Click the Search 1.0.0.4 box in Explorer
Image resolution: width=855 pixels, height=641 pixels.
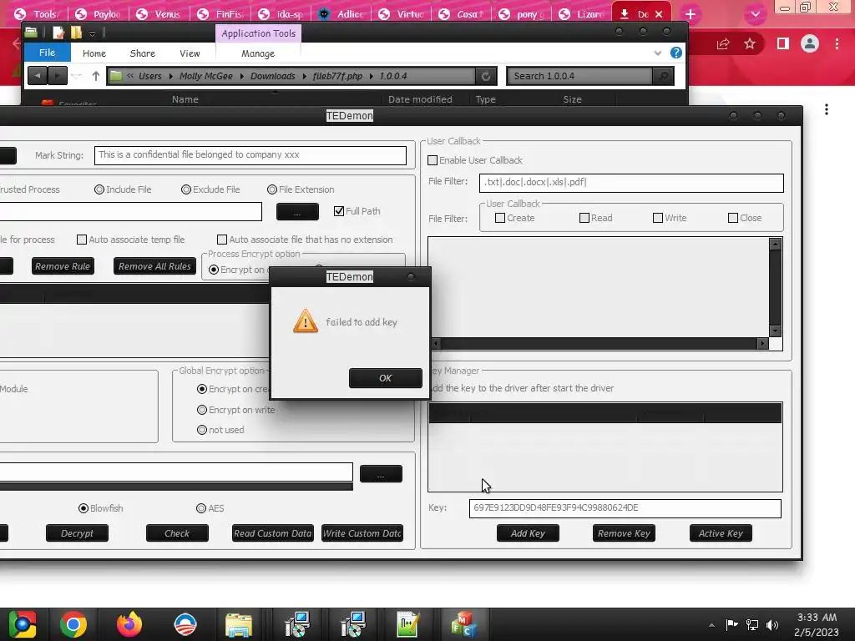coord(579,76)
